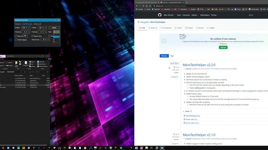Open MemTestHelper v2.2.0 release title link

[199, 65]
